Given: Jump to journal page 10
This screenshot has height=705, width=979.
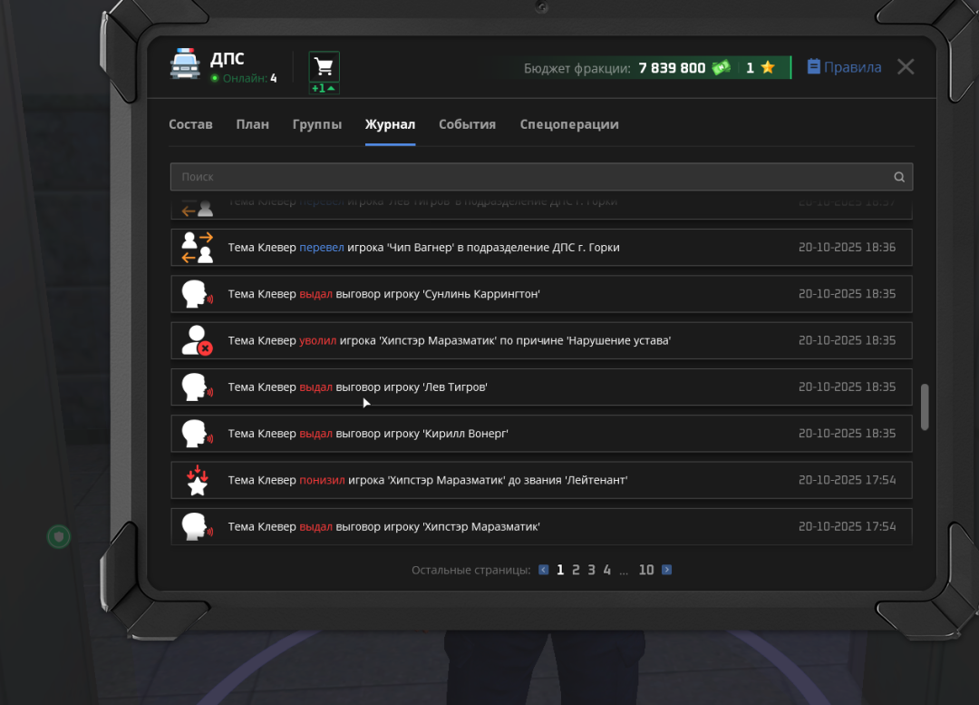Looking at the screenshot, I should (645, 571).
